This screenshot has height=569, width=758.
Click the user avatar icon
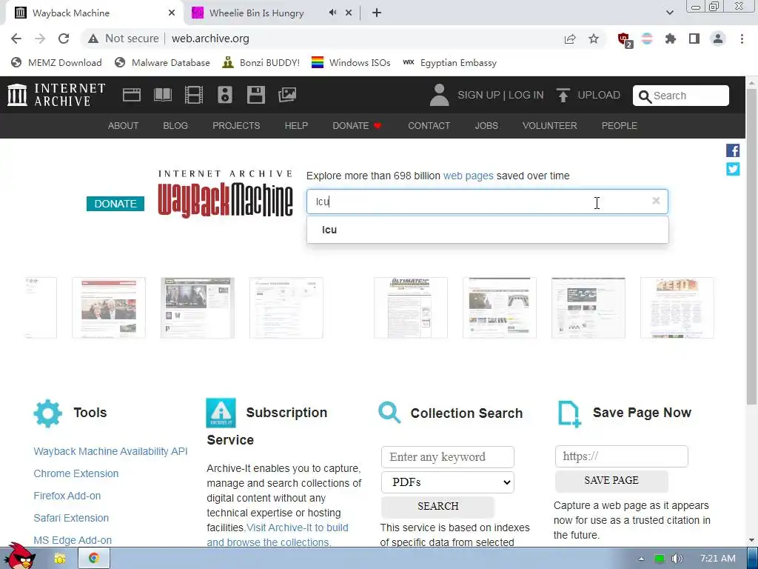point(439,95)
